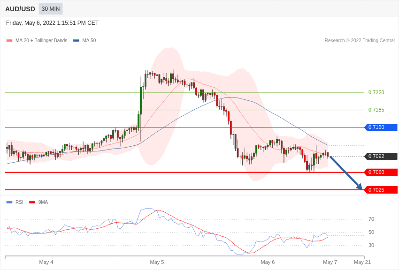Click the RSI legend color swatch

coord(9,202)
